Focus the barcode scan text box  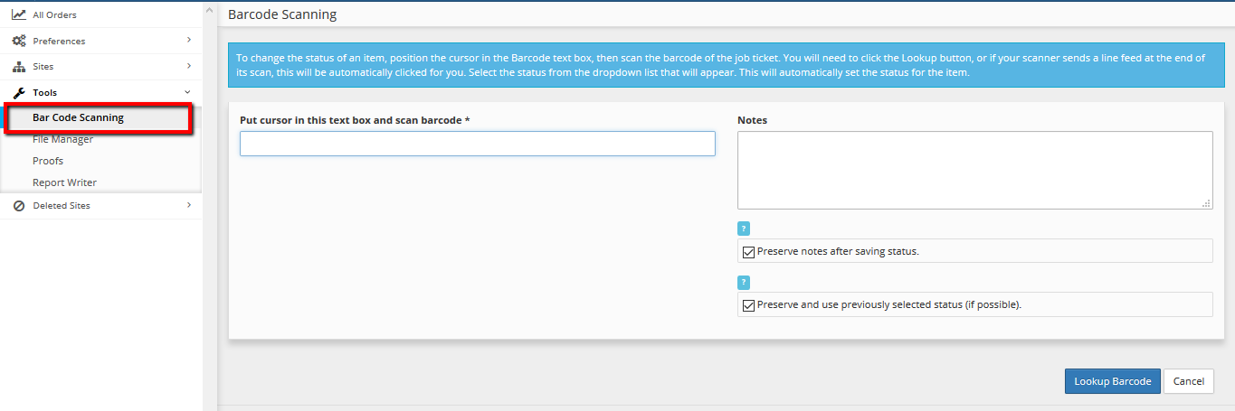click(x=477, y=144)
